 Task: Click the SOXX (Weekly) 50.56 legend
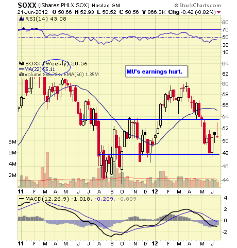[56, 64]
